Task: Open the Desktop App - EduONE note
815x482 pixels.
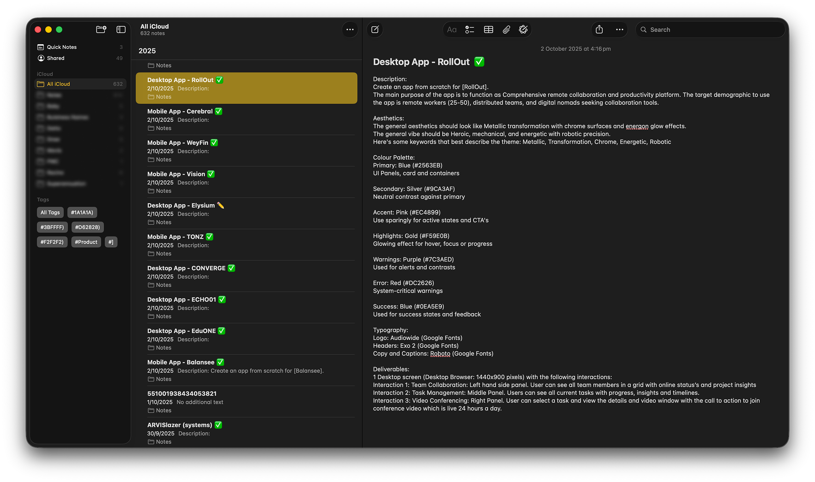Action: (247, 339)
